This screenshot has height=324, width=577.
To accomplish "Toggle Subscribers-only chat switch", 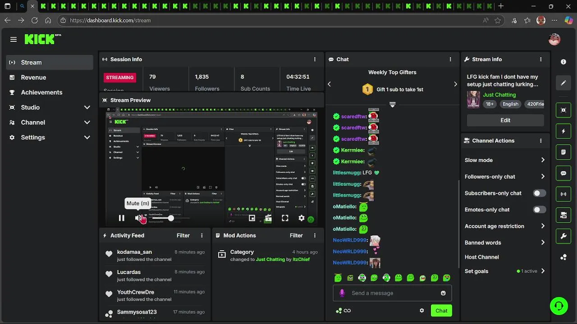I will 540,193.
